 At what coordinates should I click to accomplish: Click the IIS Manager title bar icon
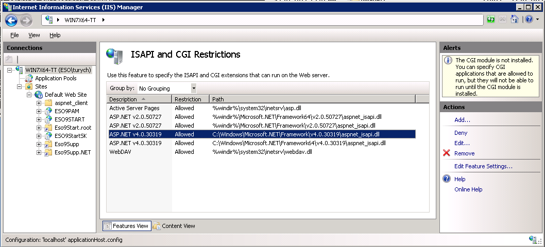(7, 7)
